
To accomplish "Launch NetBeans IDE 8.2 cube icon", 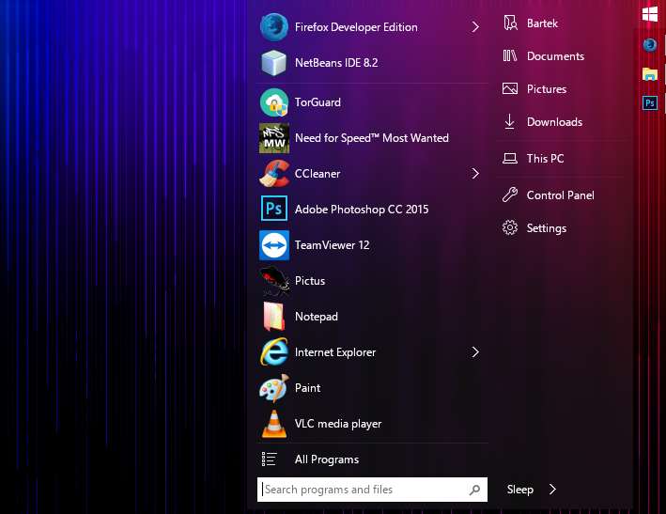I will [273, 63].
